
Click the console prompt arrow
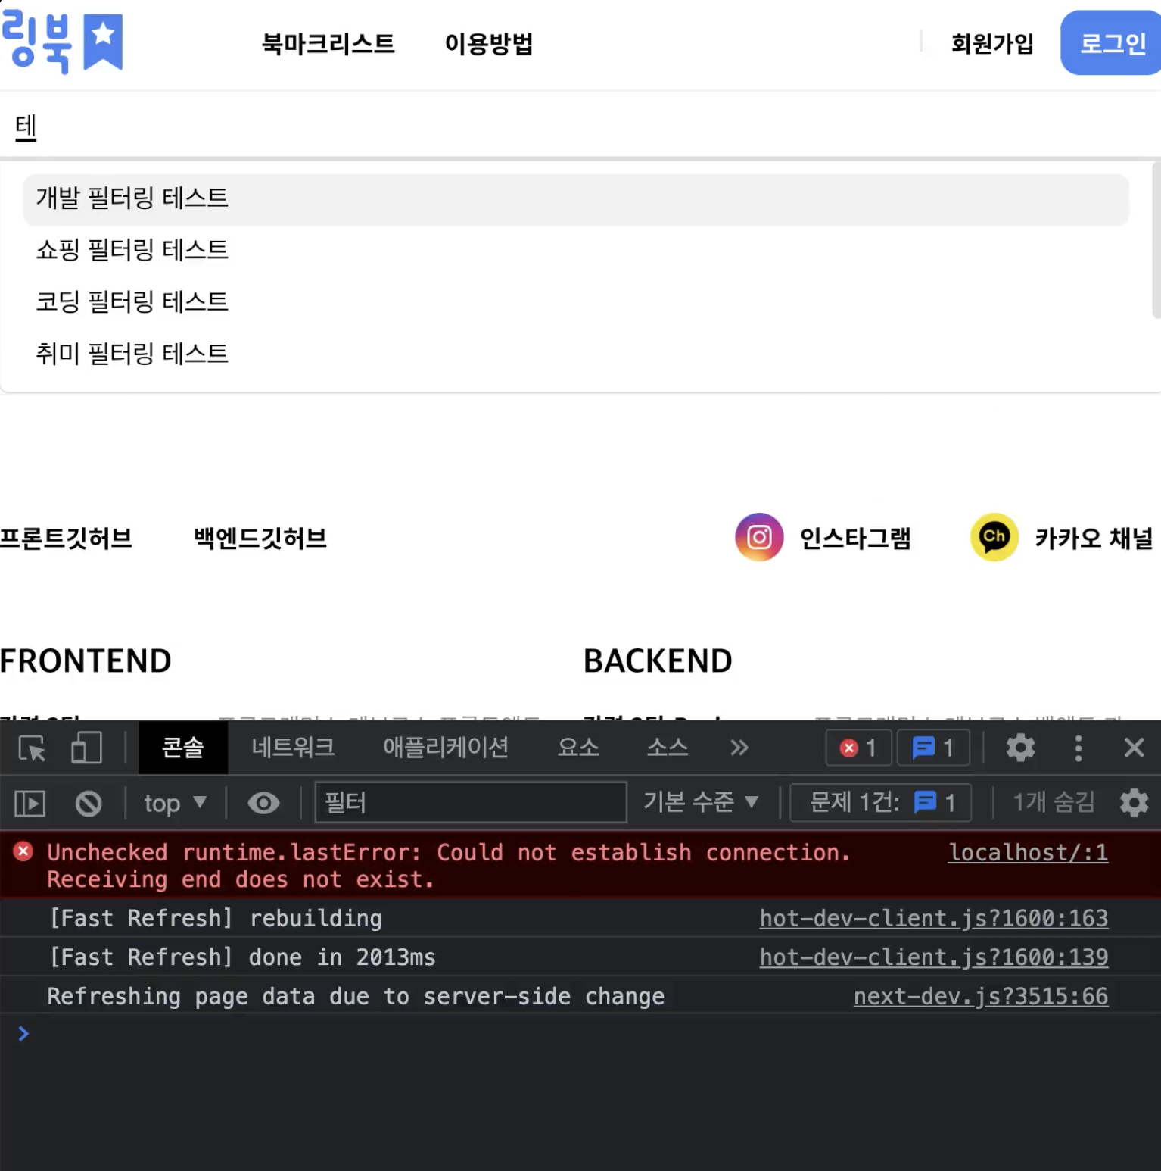pyautogui.click(x=23, y=1034)
